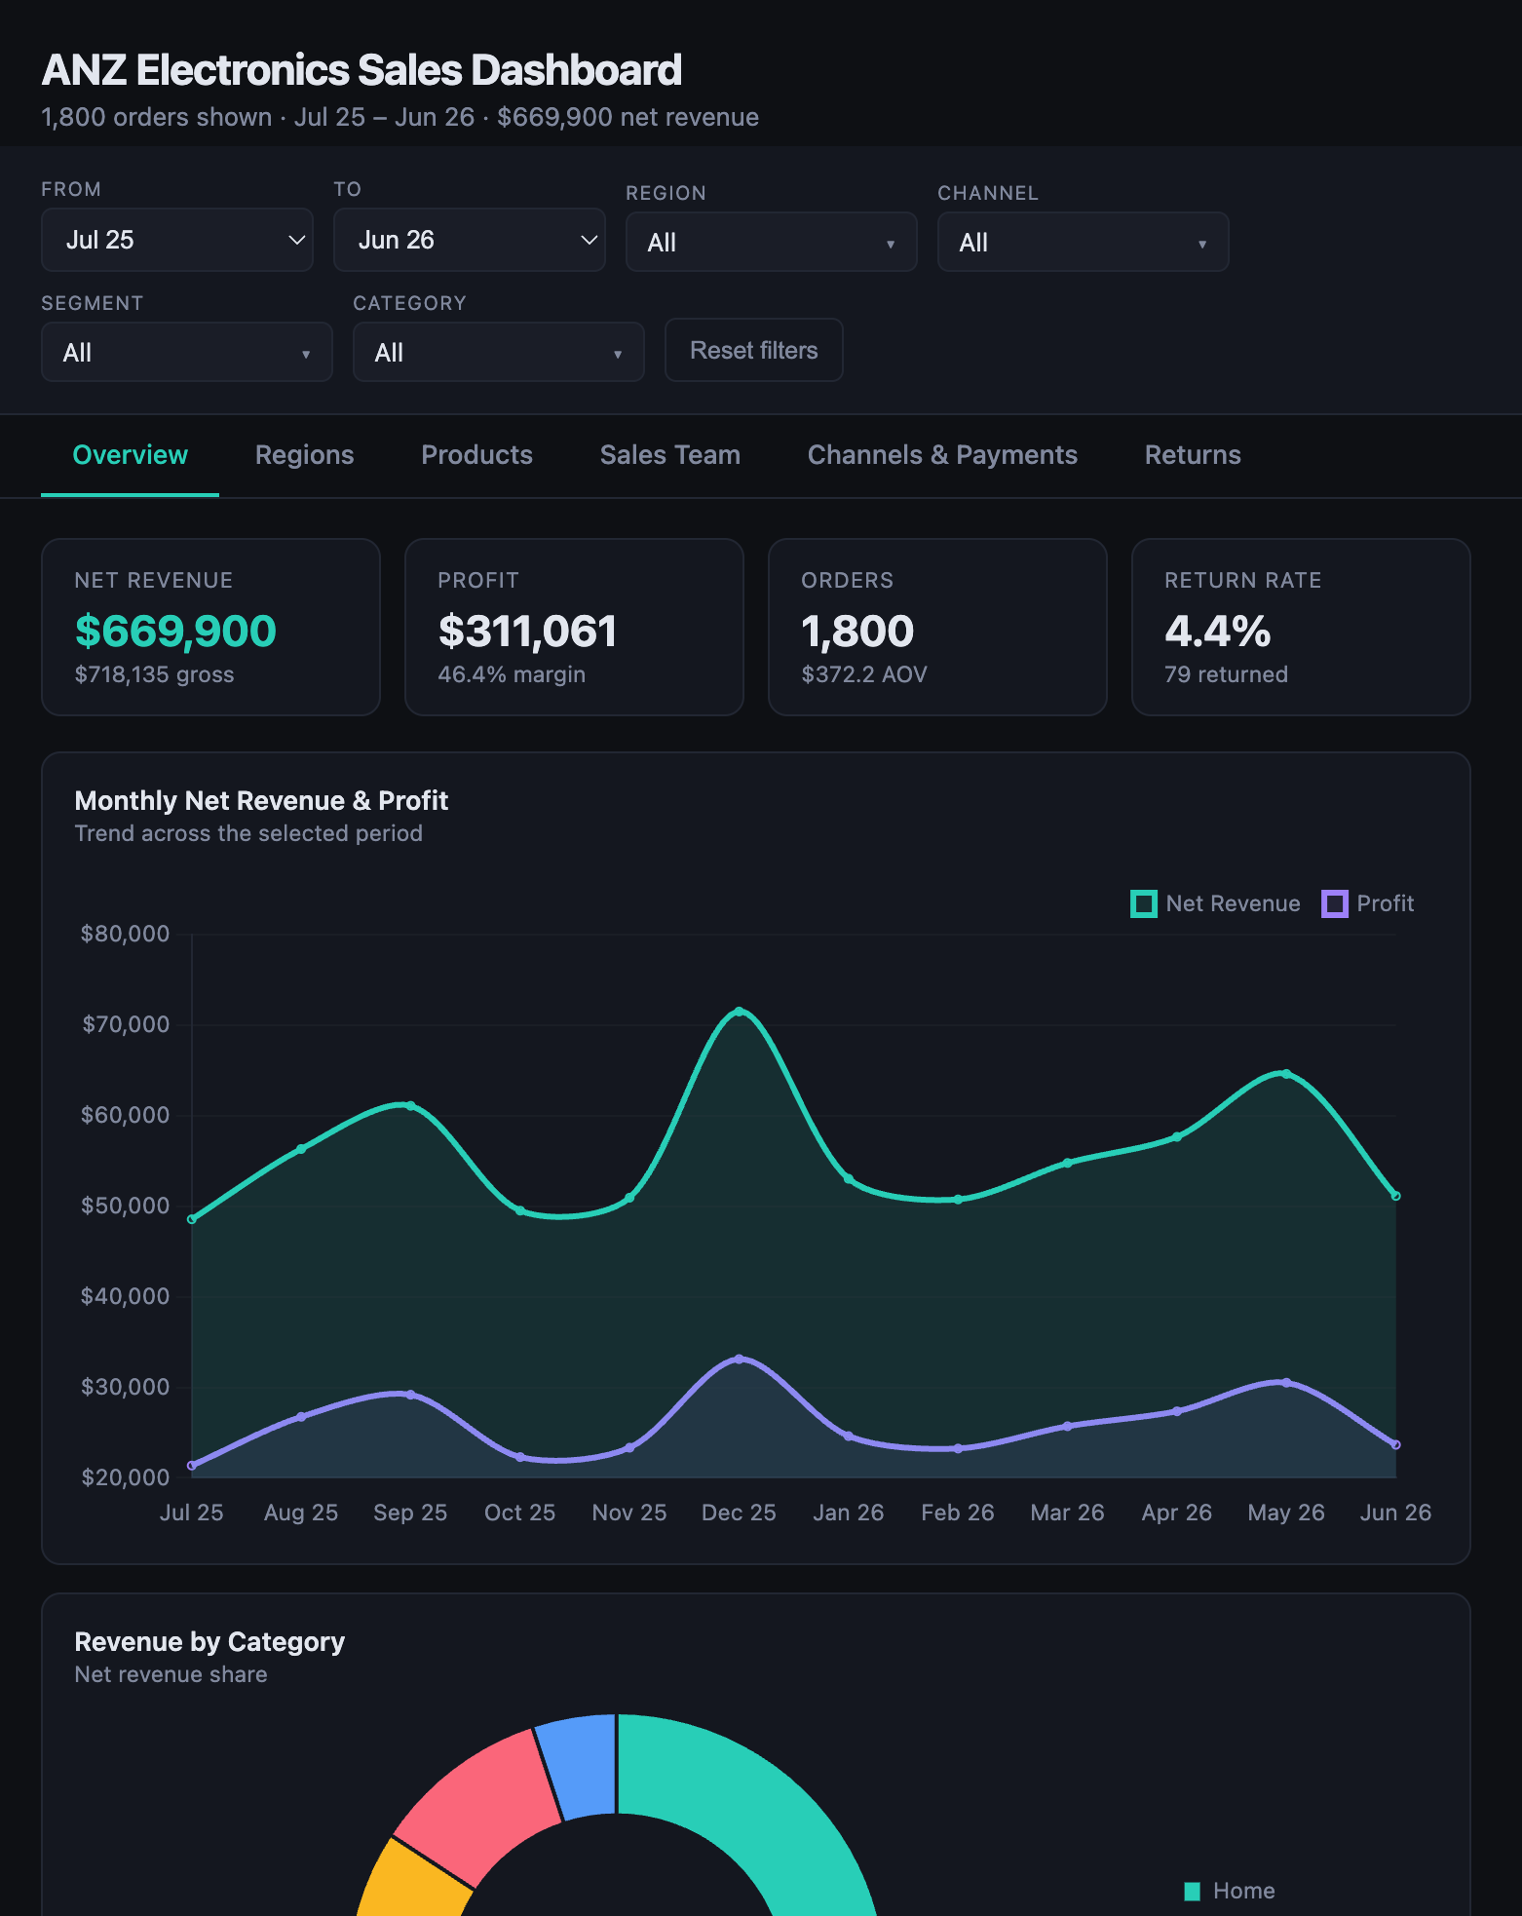Expand the Region filter dropdown
Viewport: 1522px width, 1916px height.
[771, 242]
